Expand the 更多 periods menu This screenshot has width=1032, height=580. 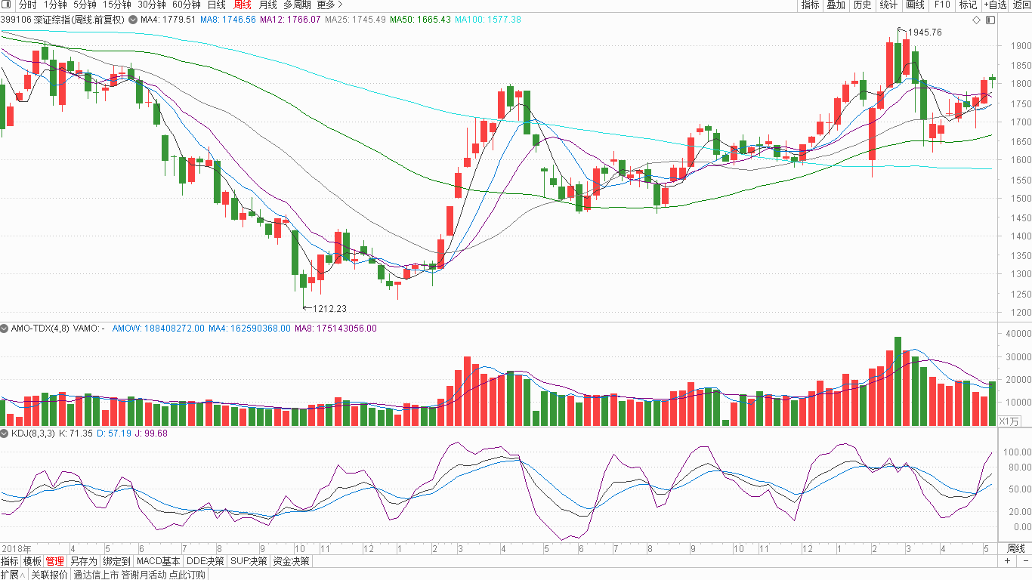[330, 5]
